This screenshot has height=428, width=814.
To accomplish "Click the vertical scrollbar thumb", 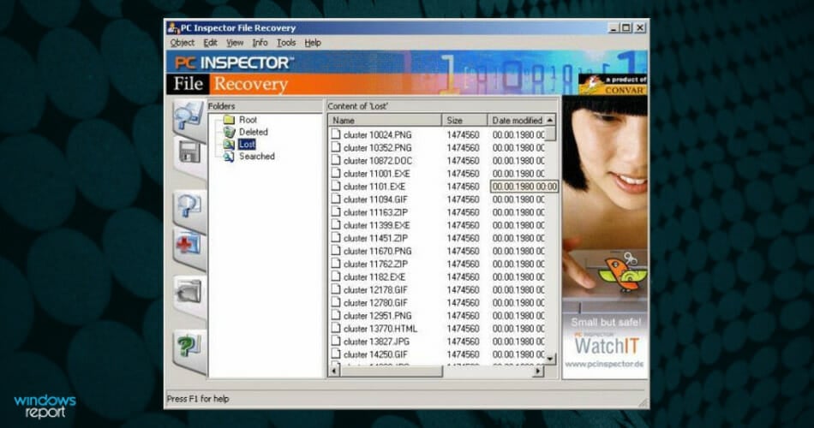I will tap(550, 134).
